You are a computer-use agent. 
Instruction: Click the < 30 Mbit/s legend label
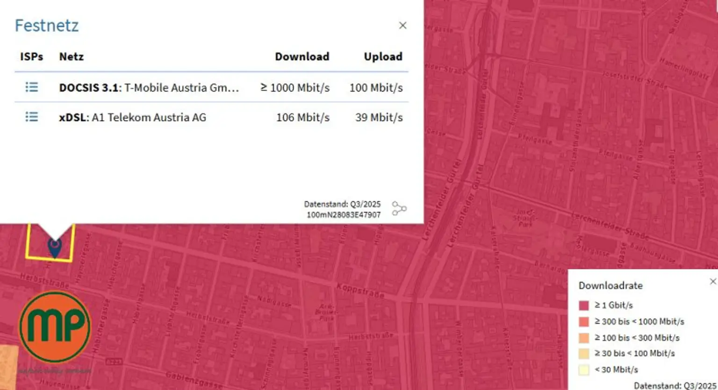point(616,369)
